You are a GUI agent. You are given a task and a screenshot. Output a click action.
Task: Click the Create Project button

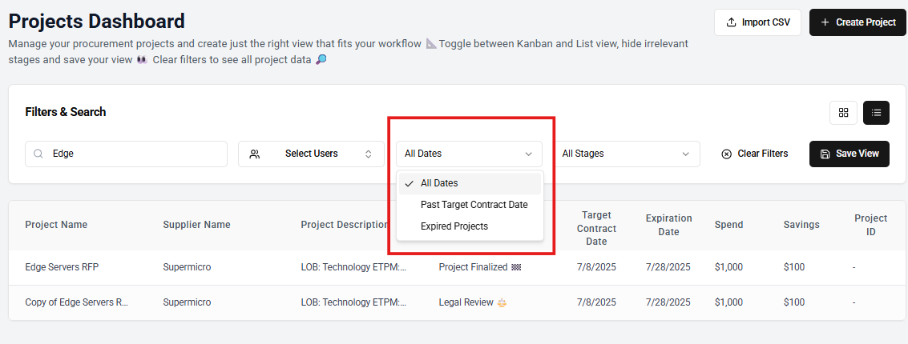[858, 22]
